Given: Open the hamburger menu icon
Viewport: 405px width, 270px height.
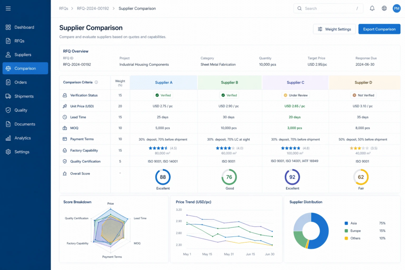Looking at the screenshot, I should [8, 9].
